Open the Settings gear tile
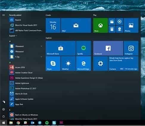Viewport: 145px width, 126px height. pyautogui.click(x=100, y=63)
